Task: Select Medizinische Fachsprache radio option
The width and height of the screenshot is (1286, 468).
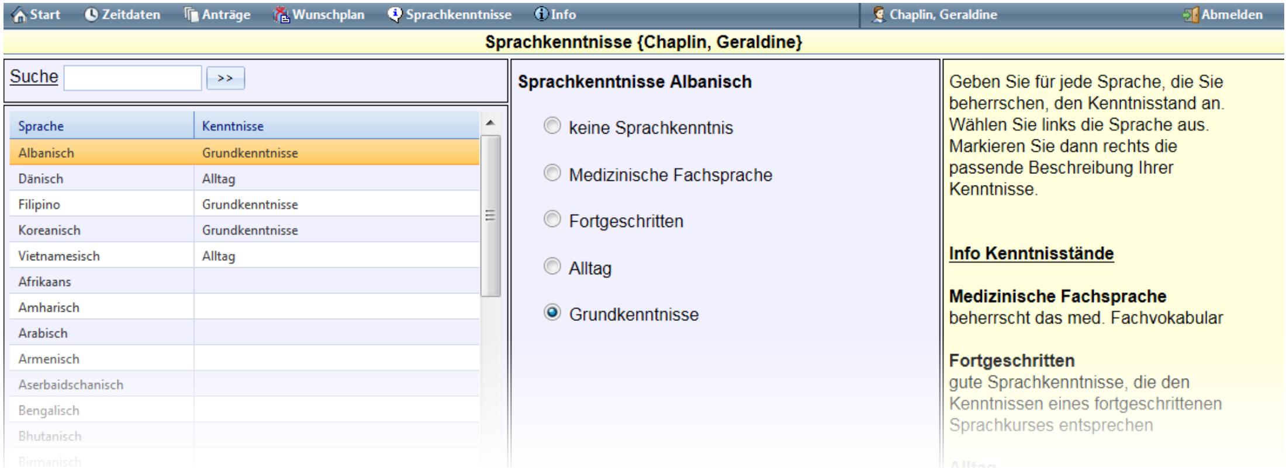Action: tap(552, 173)
